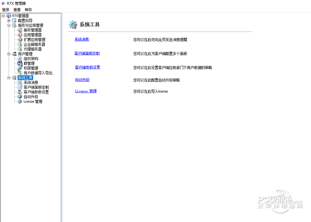Select 服务管理器 in the tree
The image size is (311, 222).
[x=33, y=30]
